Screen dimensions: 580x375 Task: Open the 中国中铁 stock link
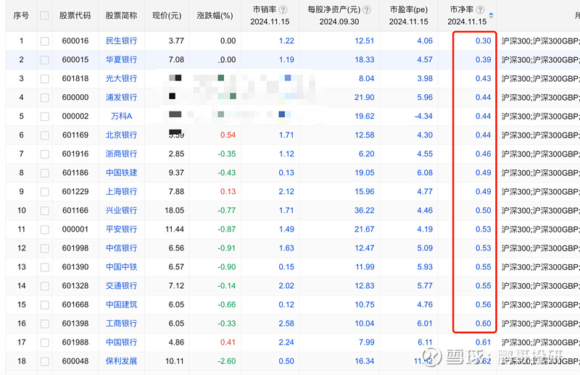(x=121, y=266)
